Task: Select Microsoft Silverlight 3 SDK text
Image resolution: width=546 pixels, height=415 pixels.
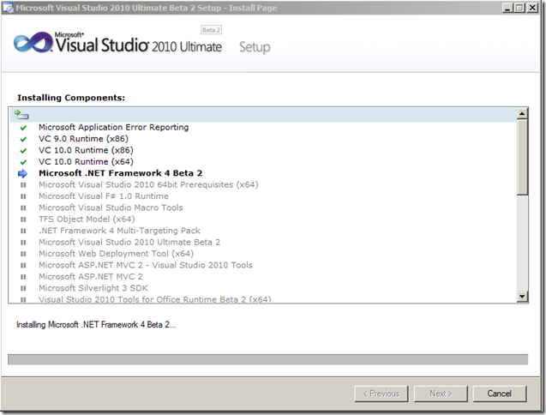Action: [x=93, y=288]
